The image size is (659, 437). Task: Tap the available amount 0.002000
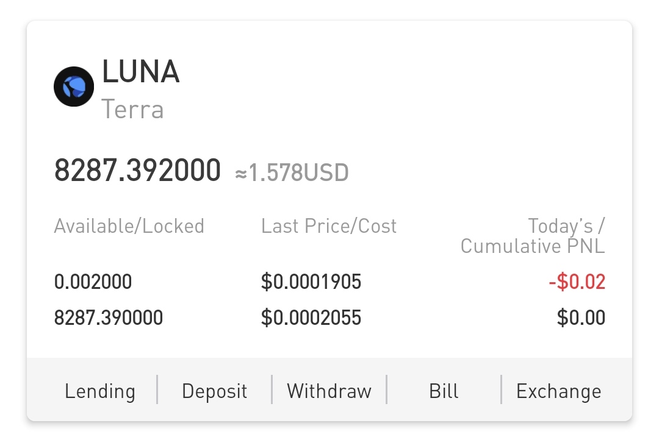[x=93, y=282]
